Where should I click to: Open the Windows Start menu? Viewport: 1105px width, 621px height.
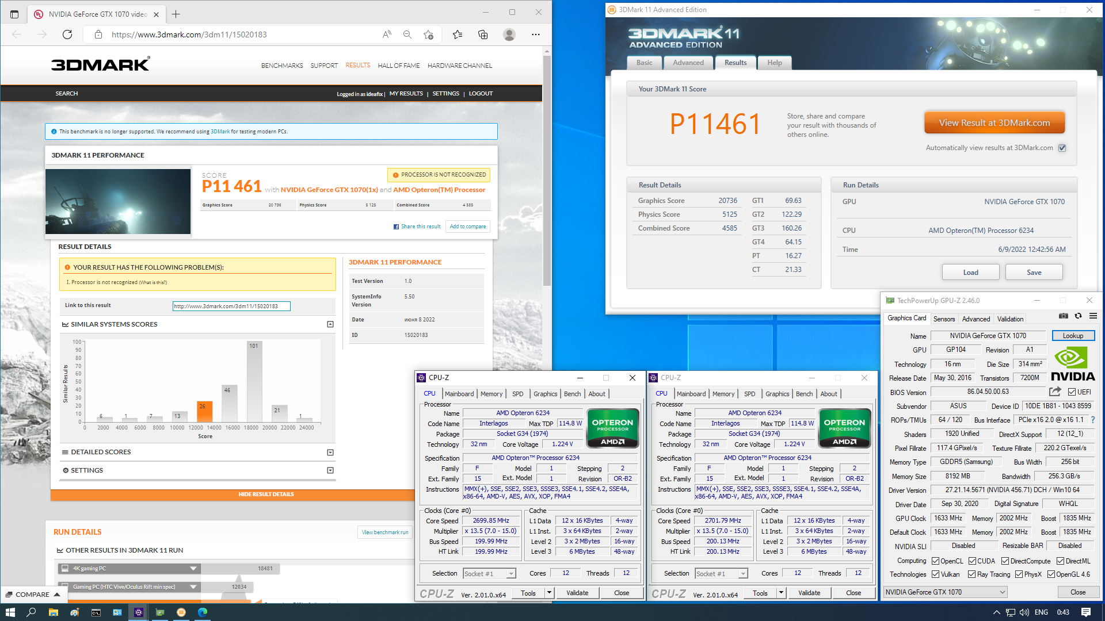click(10, 612)
